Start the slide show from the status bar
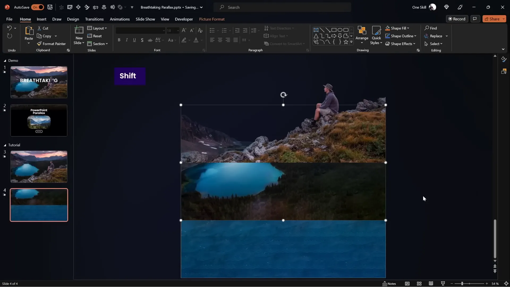The width and height of the screenshot is (510, 287). (443, 284)
